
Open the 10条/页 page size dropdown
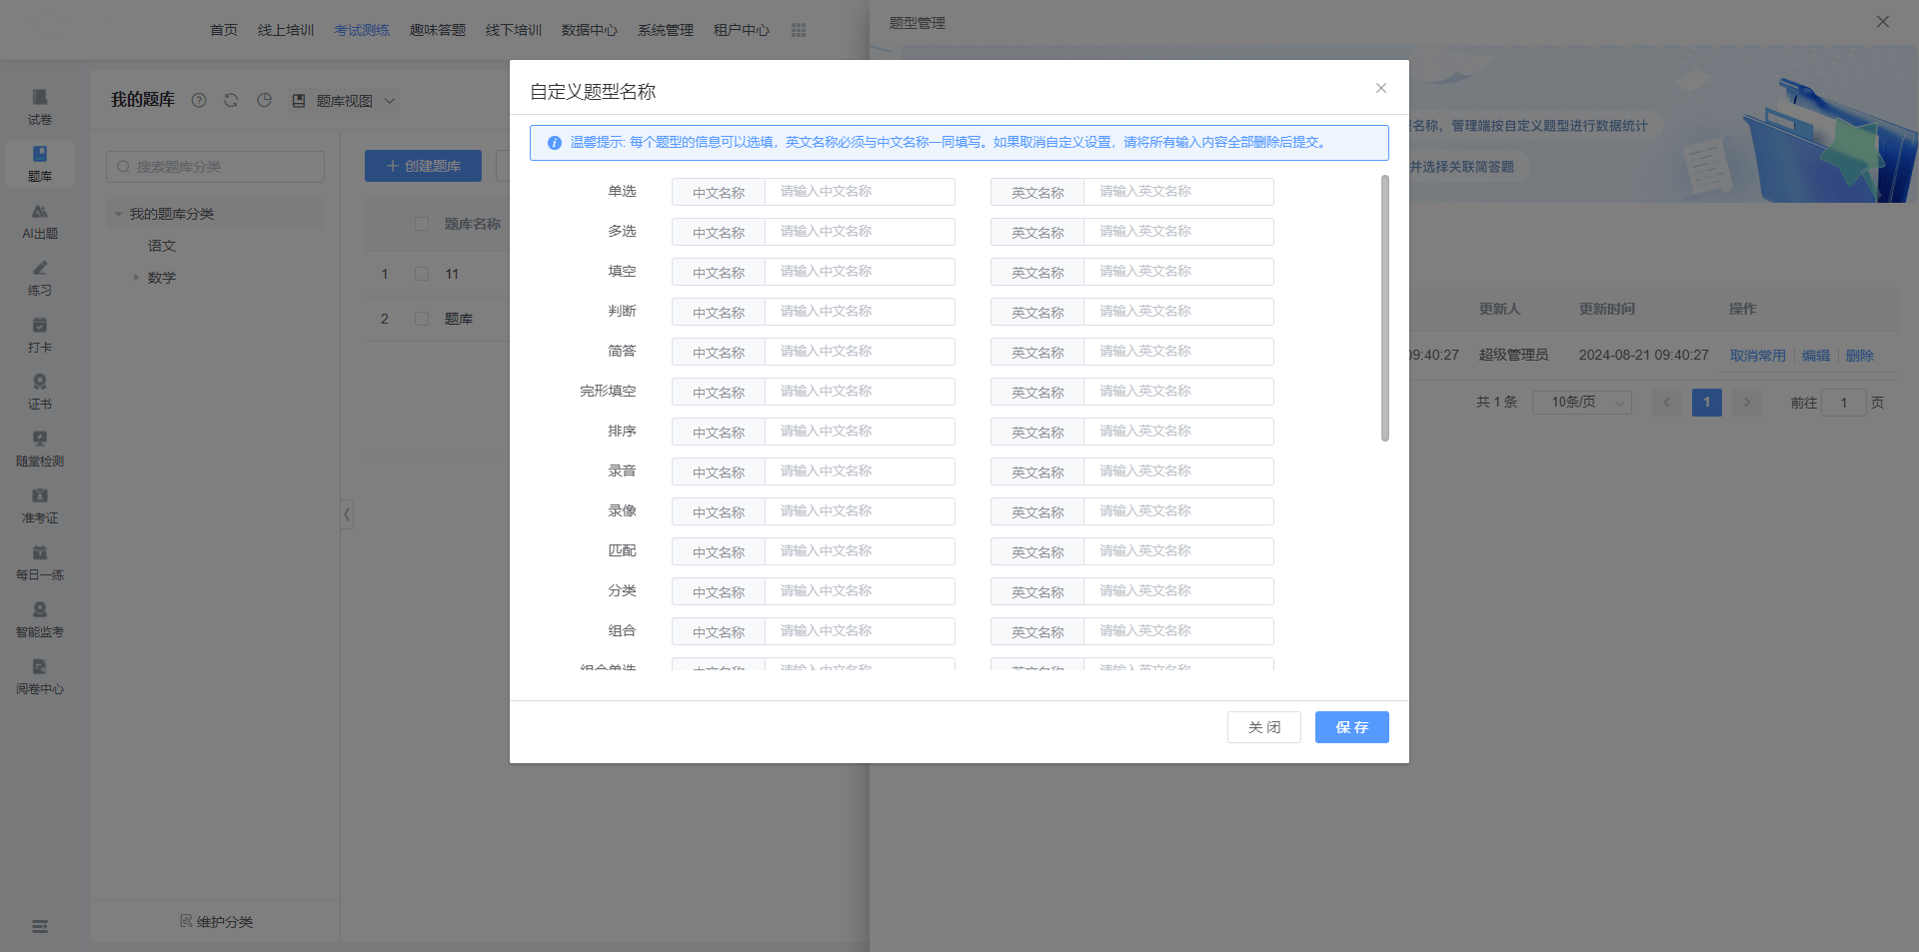click(1581, 403)
